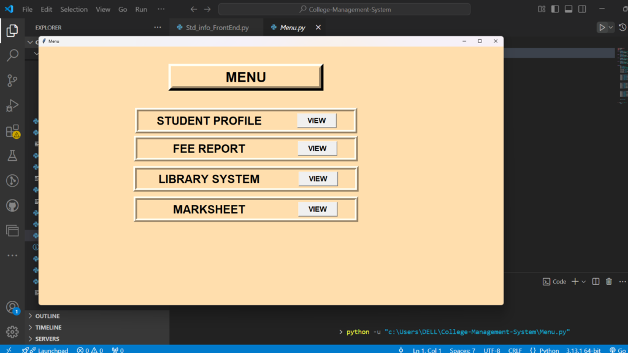Viewport: 628px width, 353px height.
Task: Go back with the left arrow
Action: (x=193, y=9)
